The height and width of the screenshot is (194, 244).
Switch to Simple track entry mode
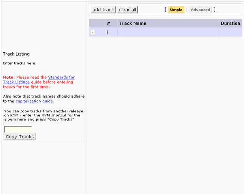(x=176, y=10)
